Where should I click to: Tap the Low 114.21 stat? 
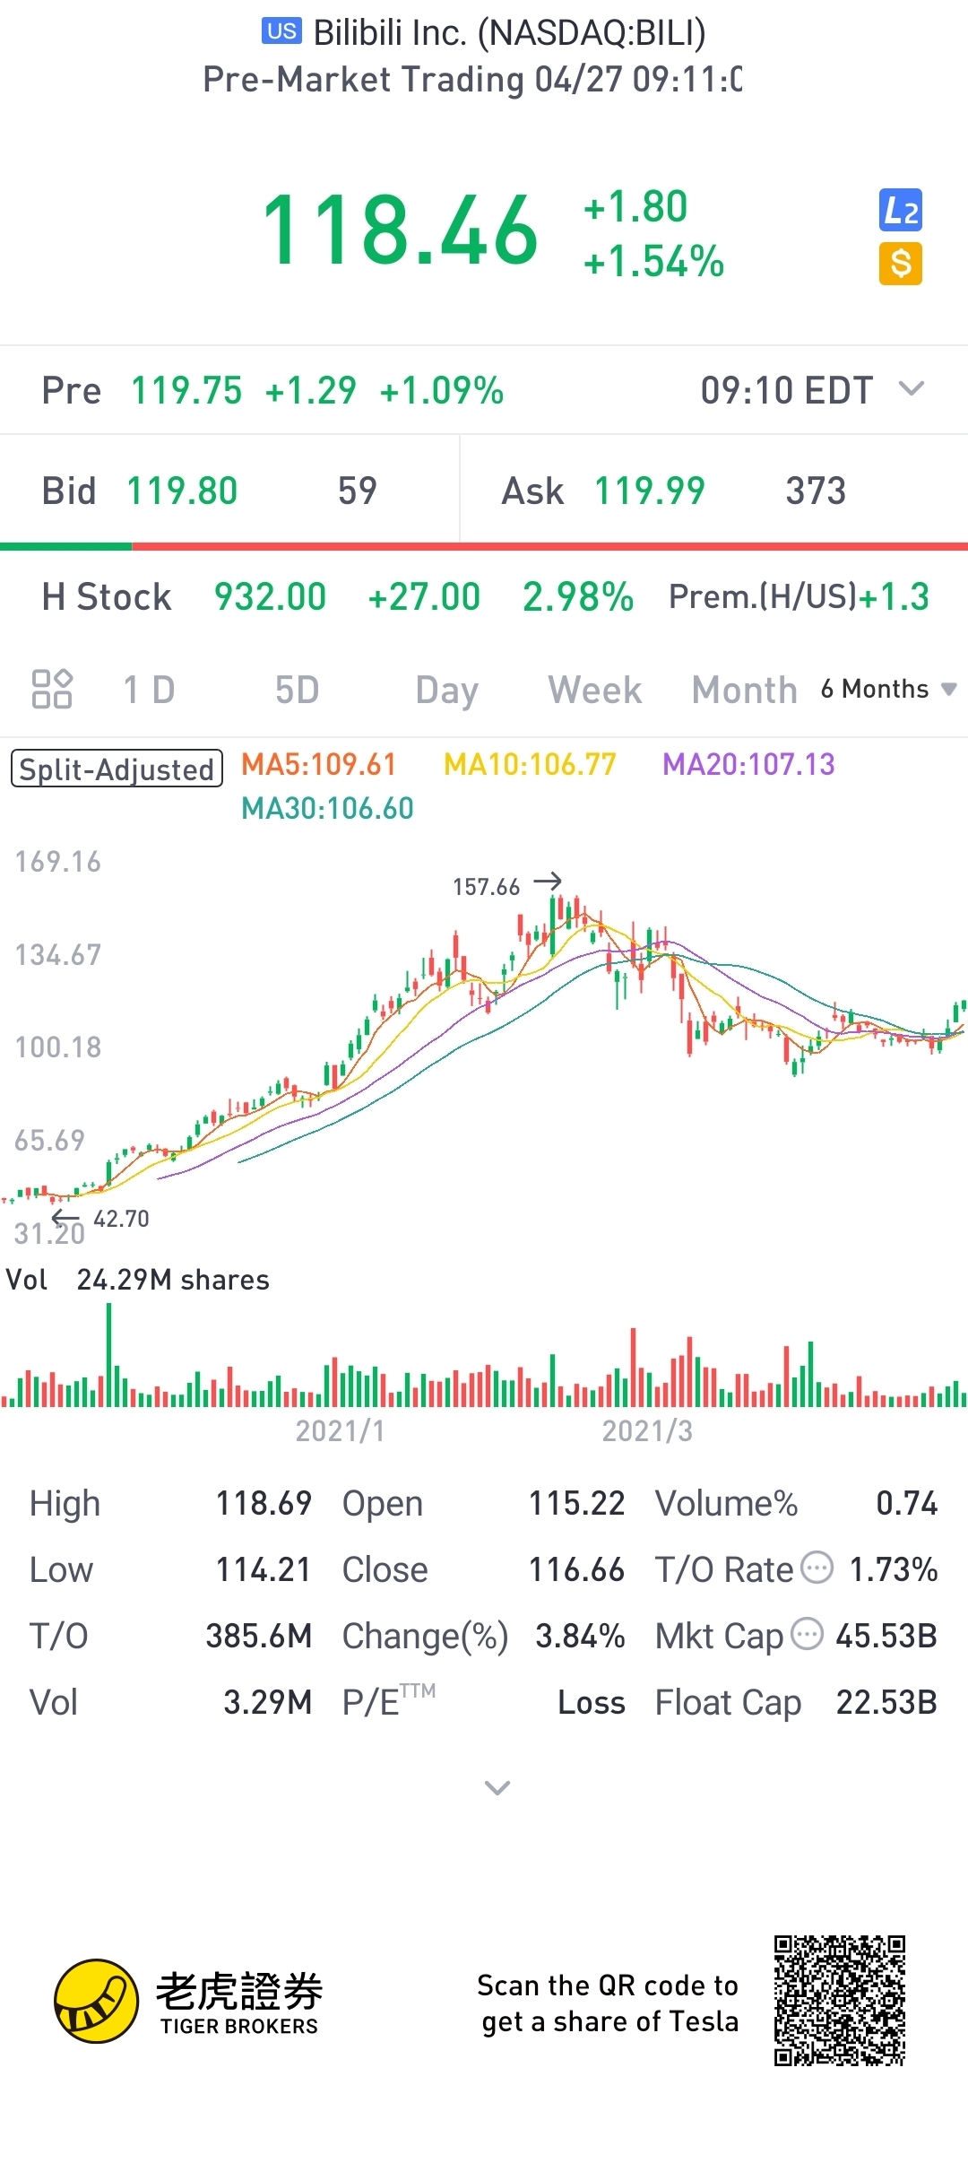click(170, 1569)
